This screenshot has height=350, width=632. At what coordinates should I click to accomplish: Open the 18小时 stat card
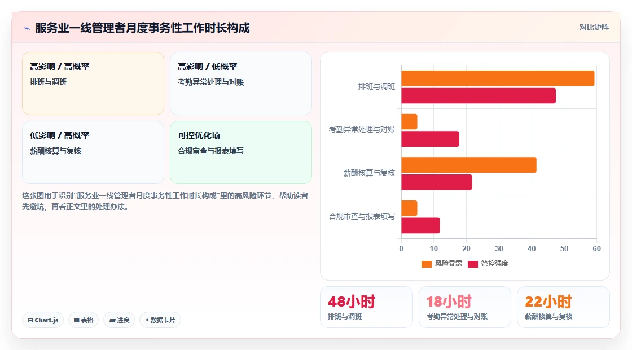pyautogui.click(x=465, y=307)
